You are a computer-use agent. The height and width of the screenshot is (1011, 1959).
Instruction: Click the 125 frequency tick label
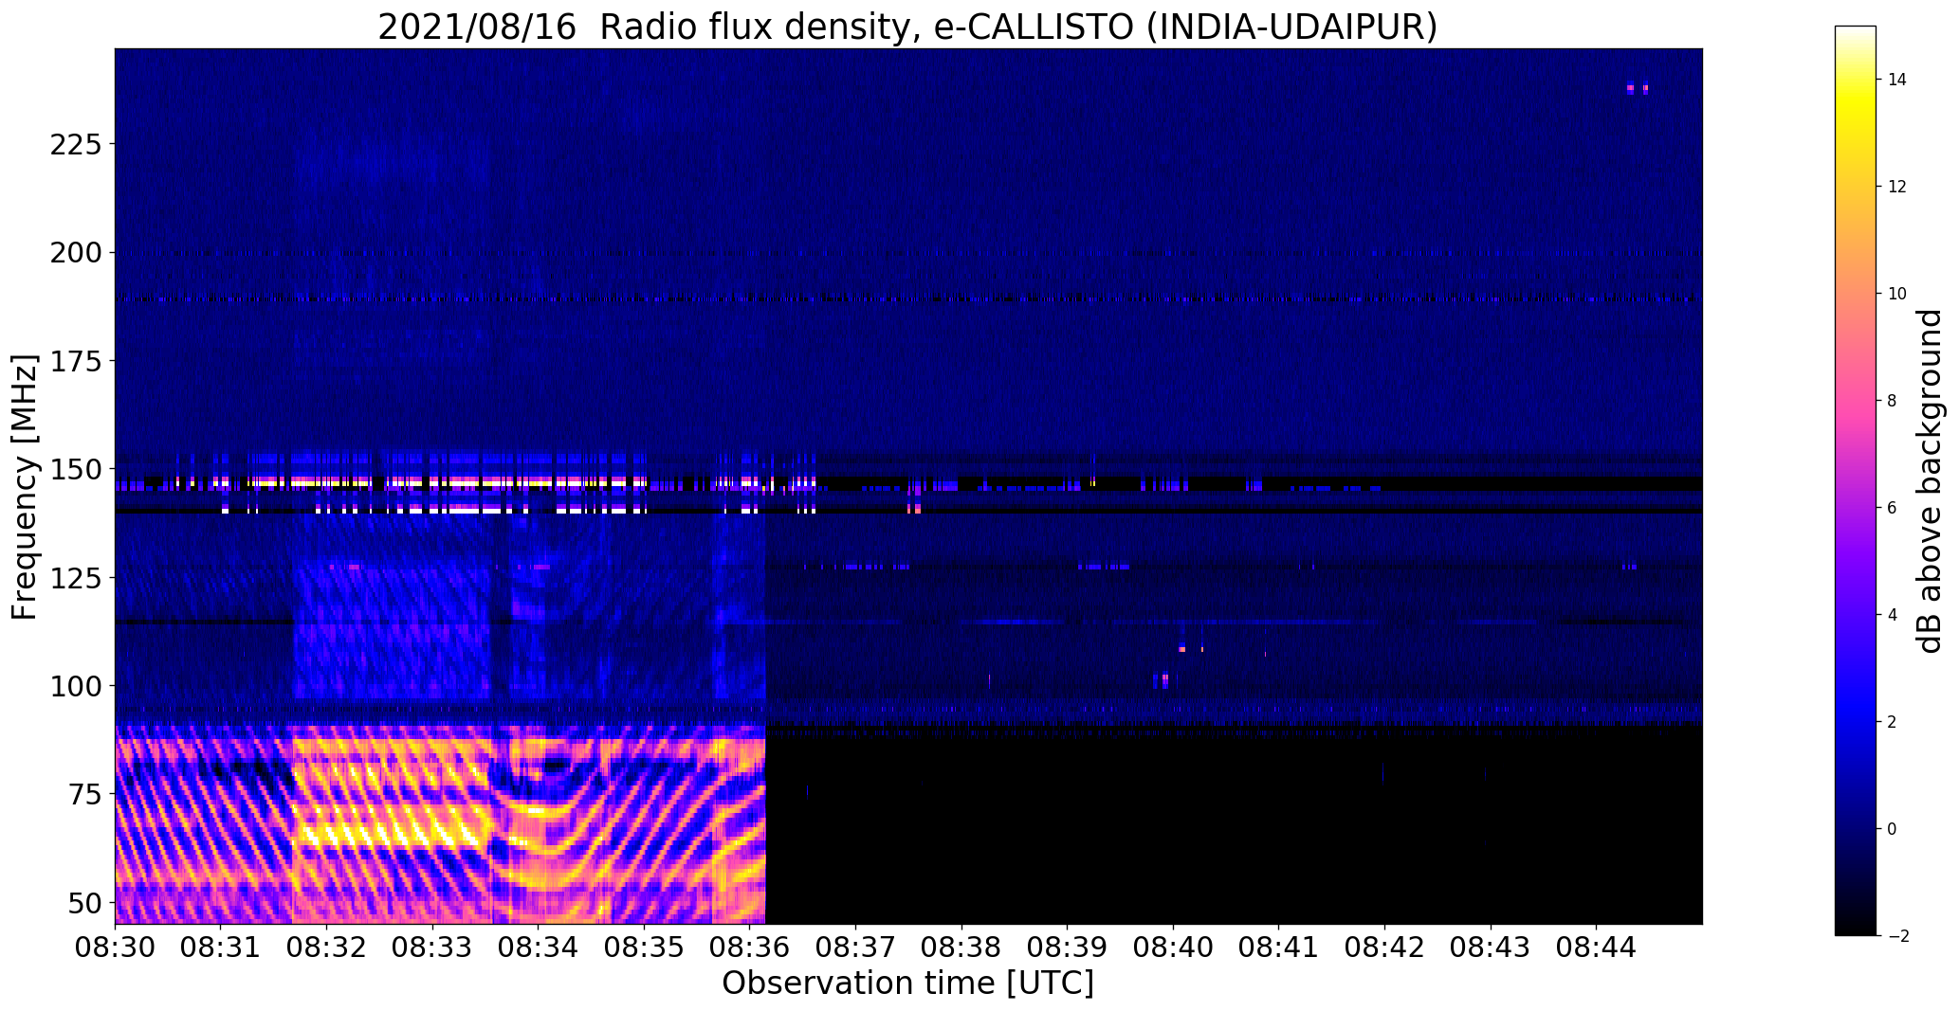76,577
